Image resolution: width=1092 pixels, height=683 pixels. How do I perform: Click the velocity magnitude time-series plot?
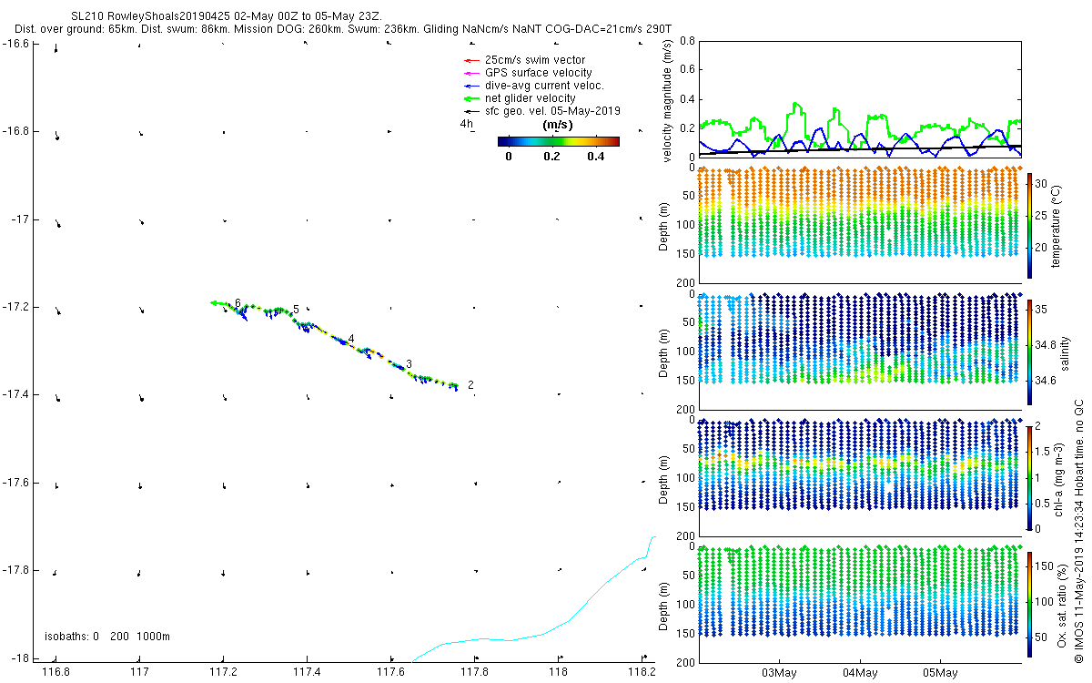859,98
